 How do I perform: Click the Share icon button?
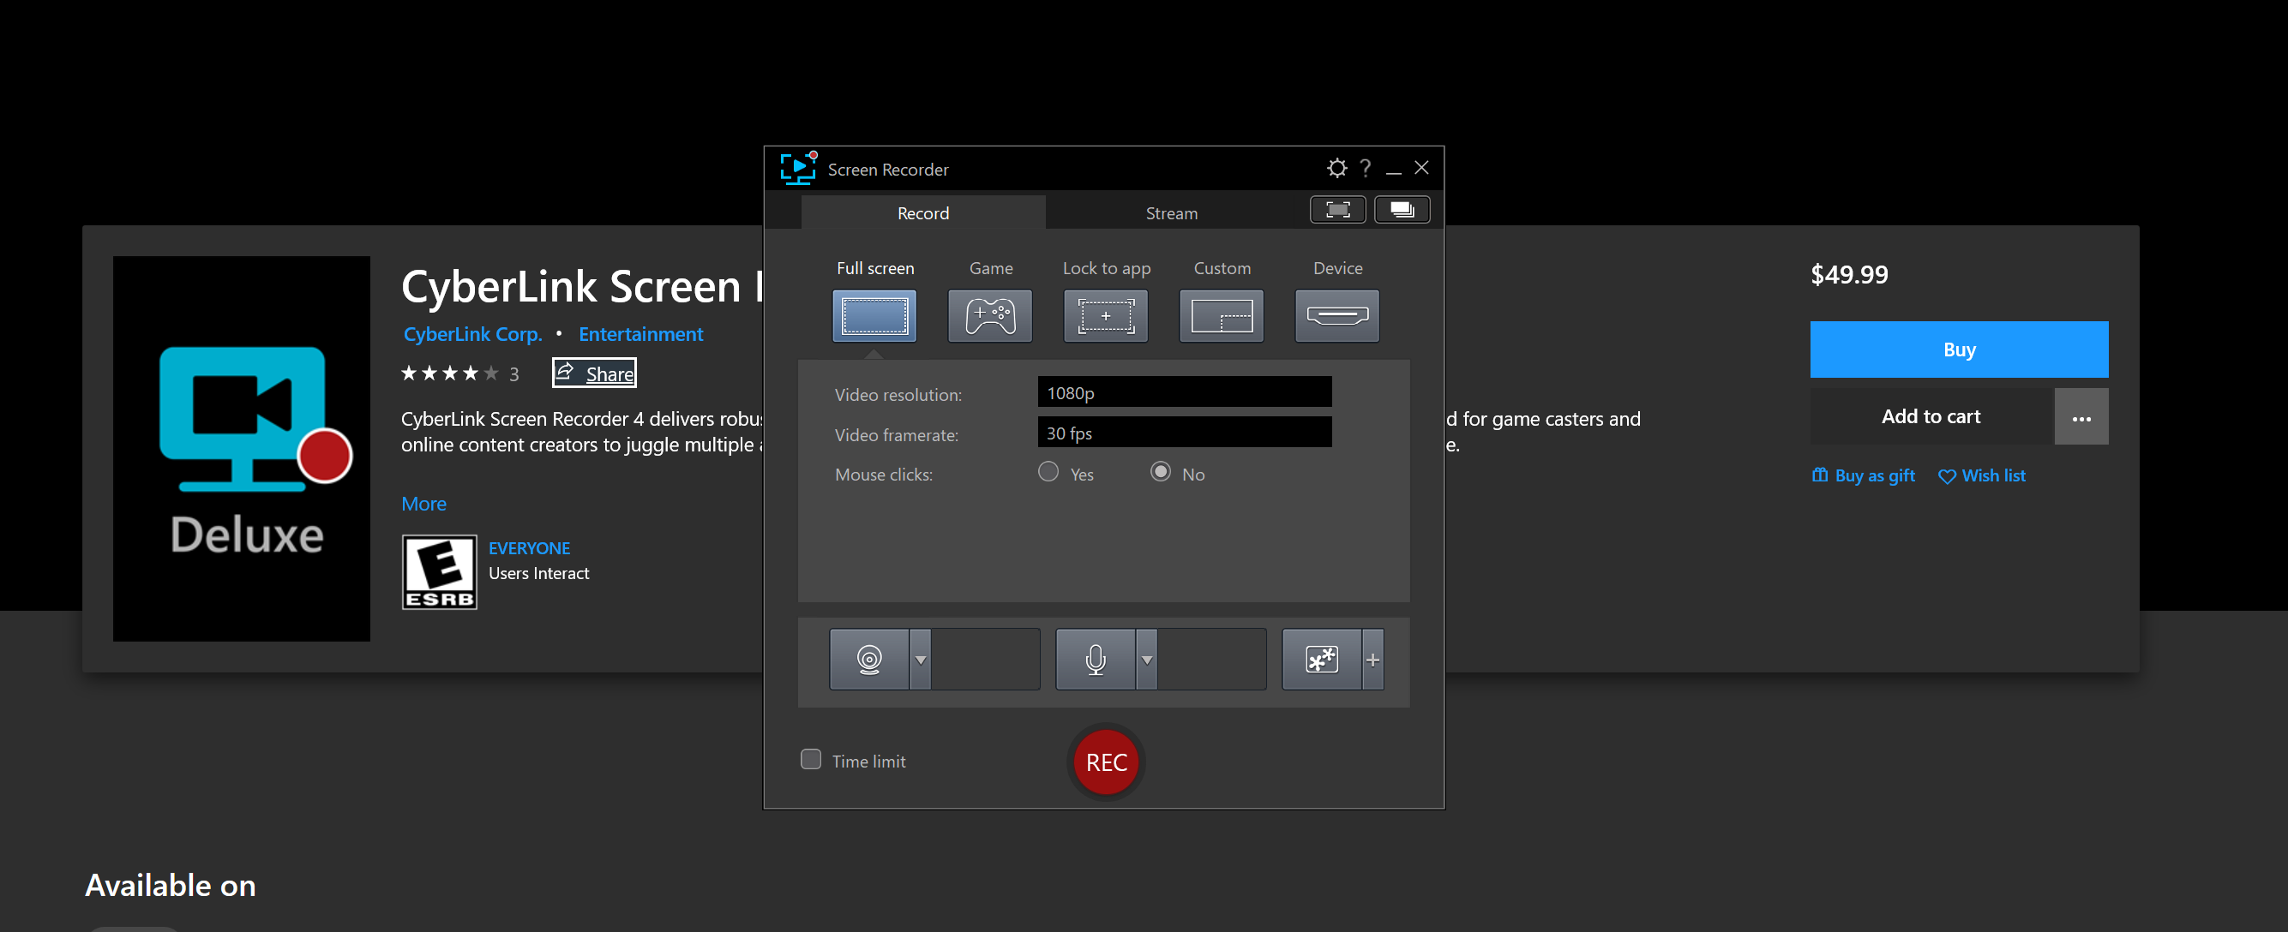pos(594,373)
